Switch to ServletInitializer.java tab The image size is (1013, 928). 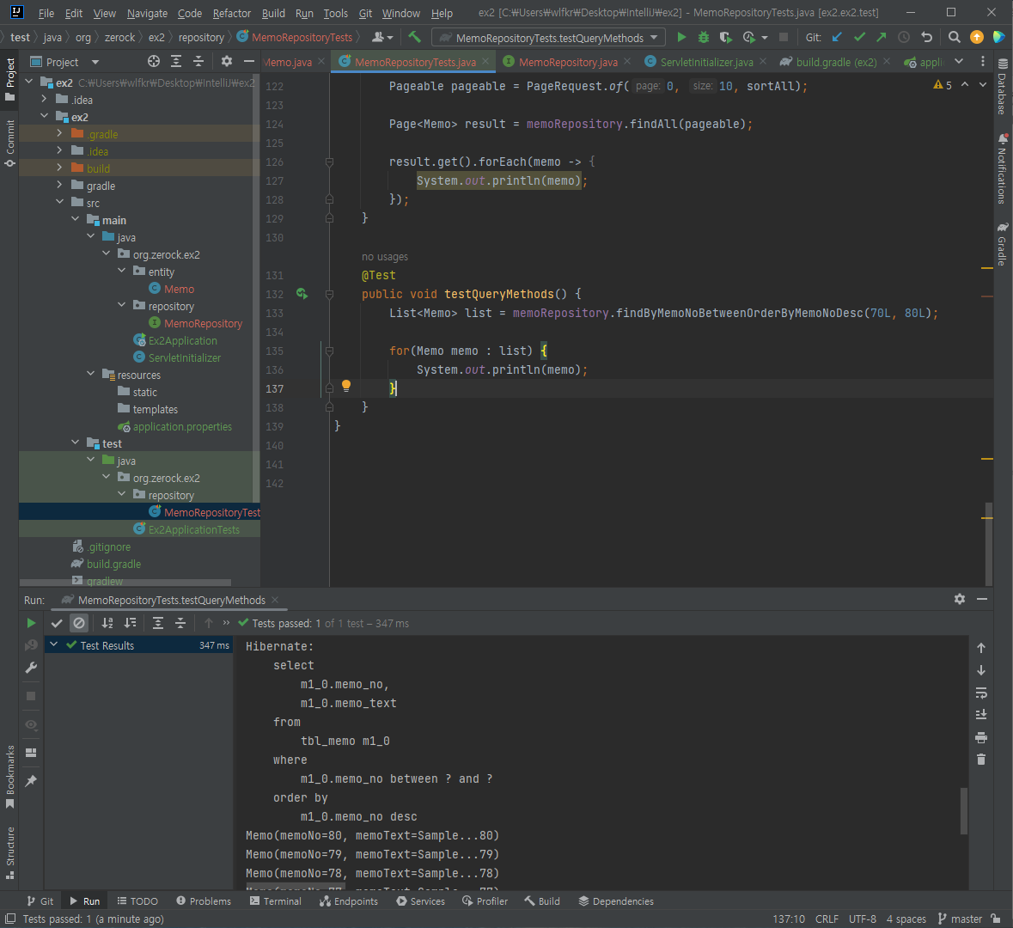706,62
